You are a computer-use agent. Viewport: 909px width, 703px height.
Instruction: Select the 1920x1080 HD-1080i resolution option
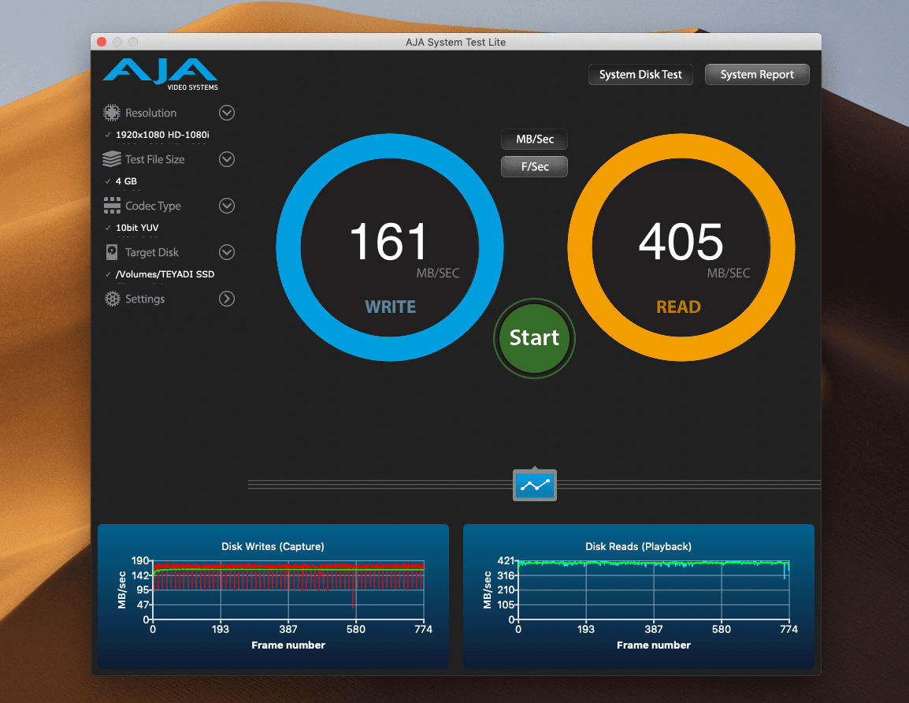[x=162, y=135]
